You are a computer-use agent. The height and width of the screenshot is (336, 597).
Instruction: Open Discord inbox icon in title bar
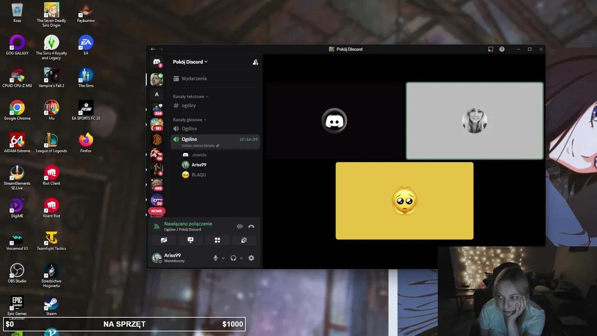point(491,49)
